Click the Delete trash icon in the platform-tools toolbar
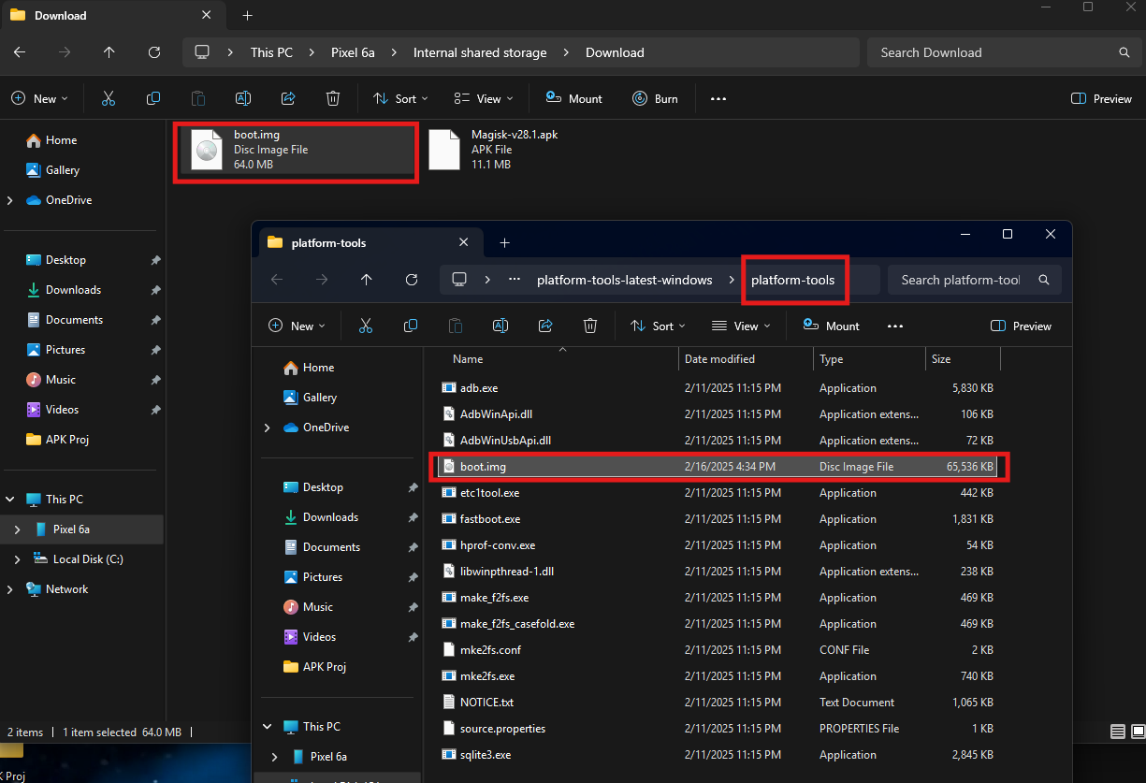Screen dimensions: 1146x783 [590, 326]
